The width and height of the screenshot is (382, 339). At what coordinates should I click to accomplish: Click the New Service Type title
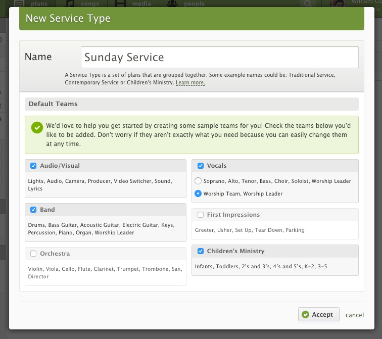tap(68, 19)
